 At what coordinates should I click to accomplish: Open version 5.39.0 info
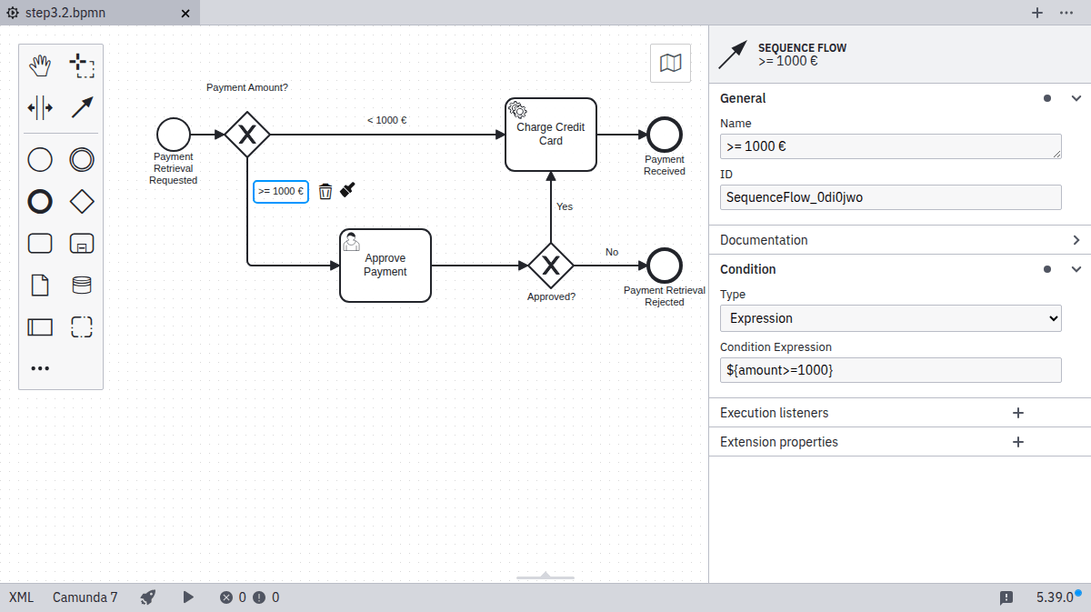tap(1056, 597)
